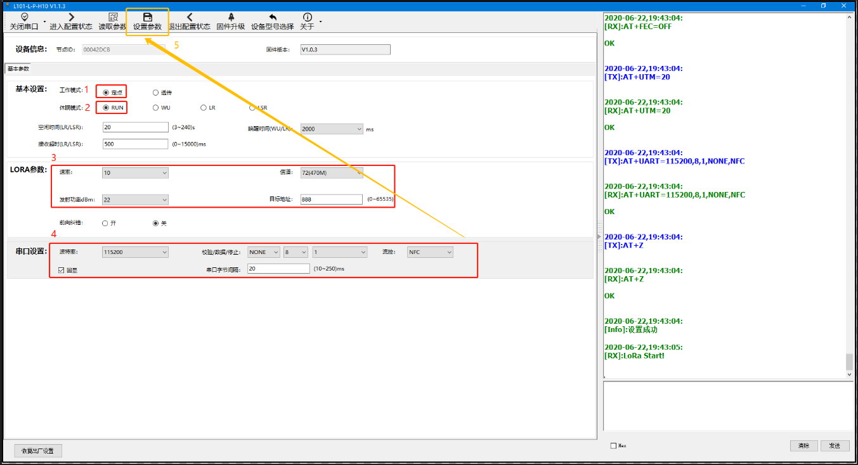Viewport: 858px width, 465px height.
Task: Enable the Hex checkbox
Action: click(613, 446)
